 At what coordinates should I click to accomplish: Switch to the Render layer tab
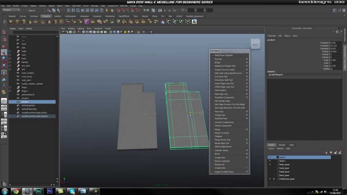pyautogui.click(x=282, y=145)
